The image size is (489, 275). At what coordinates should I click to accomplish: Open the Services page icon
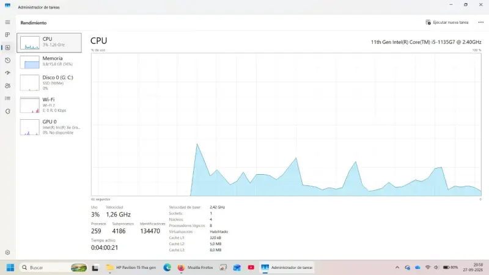click(x=7, y=111)
